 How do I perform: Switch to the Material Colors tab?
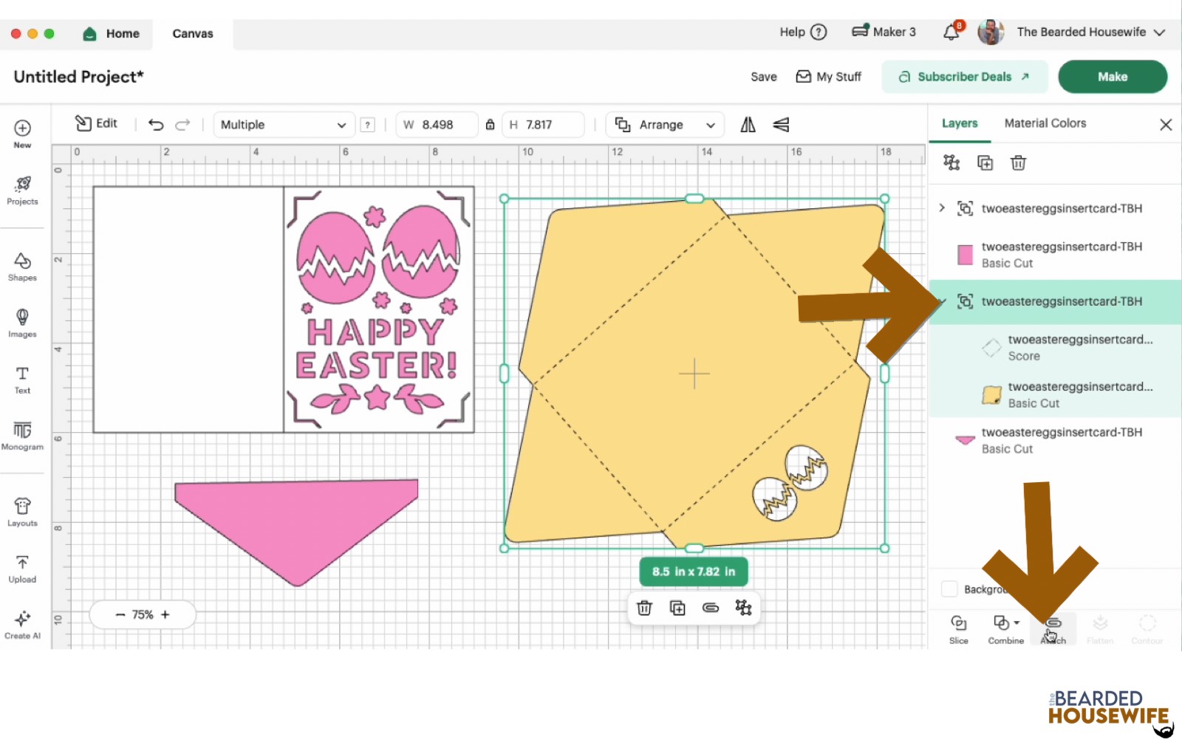coord(1044,123)
